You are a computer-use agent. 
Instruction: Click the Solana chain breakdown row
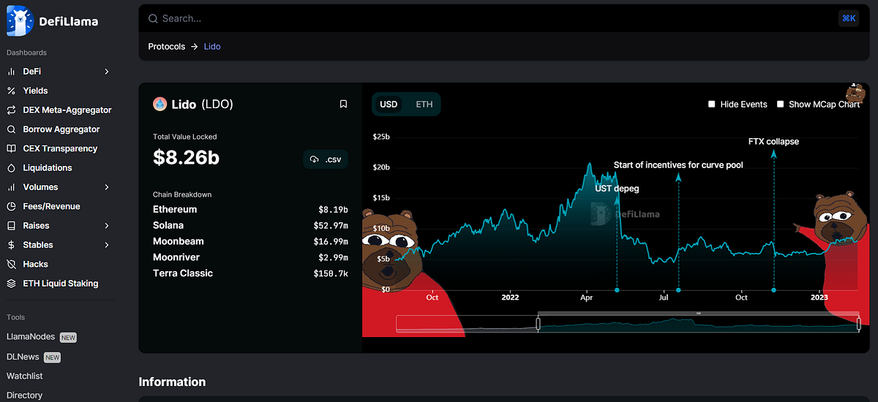point(250,226)
